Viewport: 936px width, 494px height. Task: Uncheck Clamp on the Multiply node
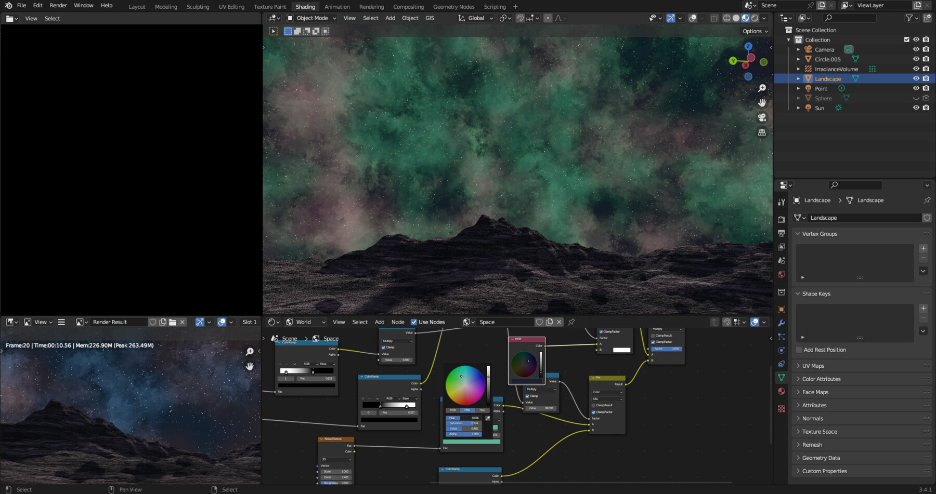coord(383,347)
